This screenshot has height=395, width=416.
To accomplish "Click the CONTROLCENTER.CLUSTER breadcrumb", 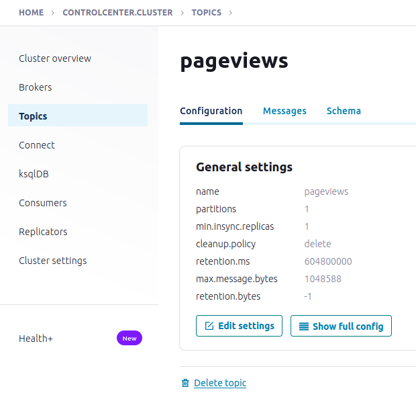I will click(x=117, y=12).
